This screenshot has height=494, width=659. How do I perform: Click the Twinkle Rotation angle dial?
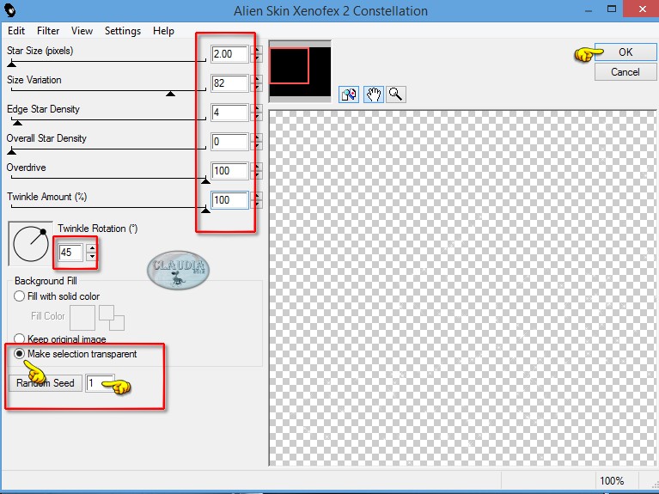tap(31, 244)
